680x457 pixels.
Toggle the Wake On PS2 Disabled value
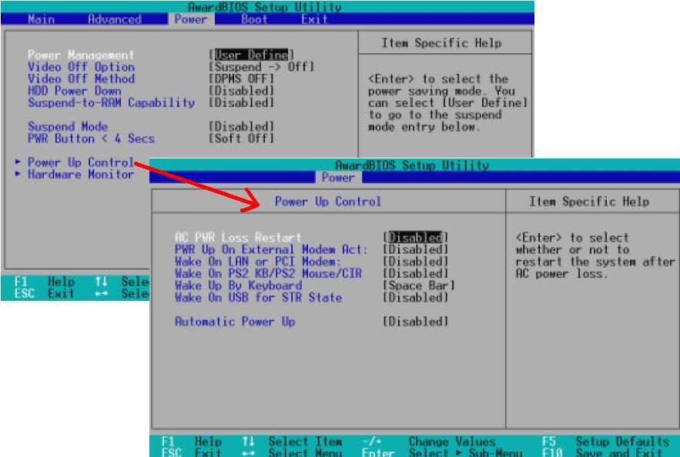click(x=415, y=273)
